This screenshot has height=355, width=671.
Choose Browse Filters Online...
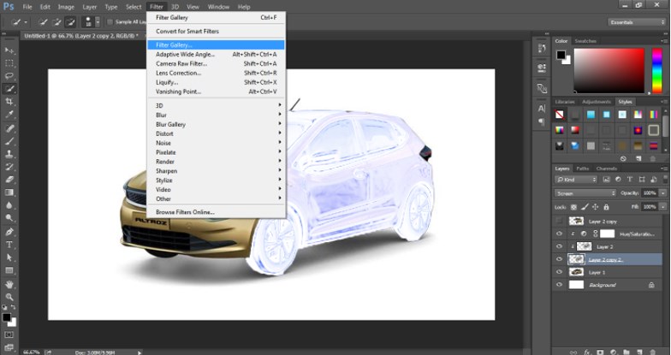tap(217, 212)
